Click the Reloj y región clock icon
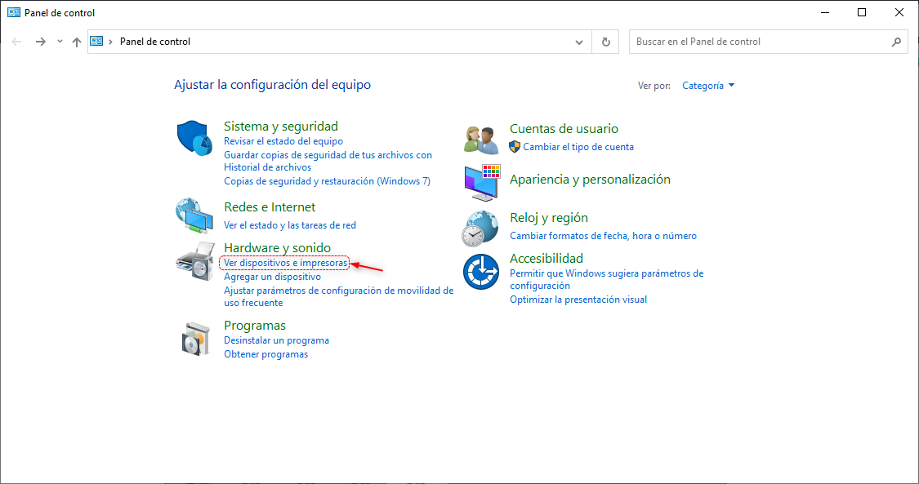919x484 pixels. click(x=480, y=228)
